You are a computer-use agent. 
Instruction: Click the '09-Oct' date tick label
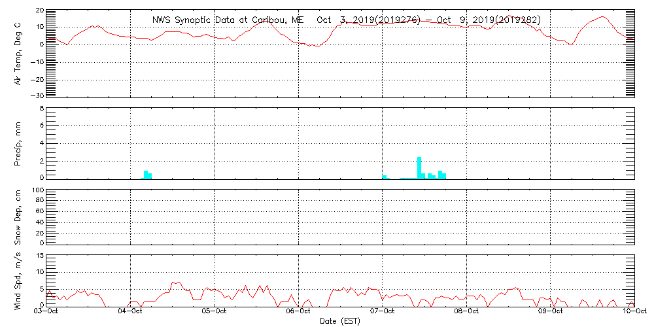(551, 312)
